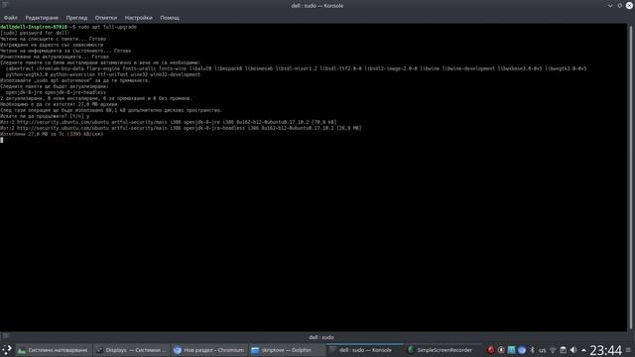Screen dimensions: 635x357
Task: Open the KDE application launcher
Action: tap(7, 350)
